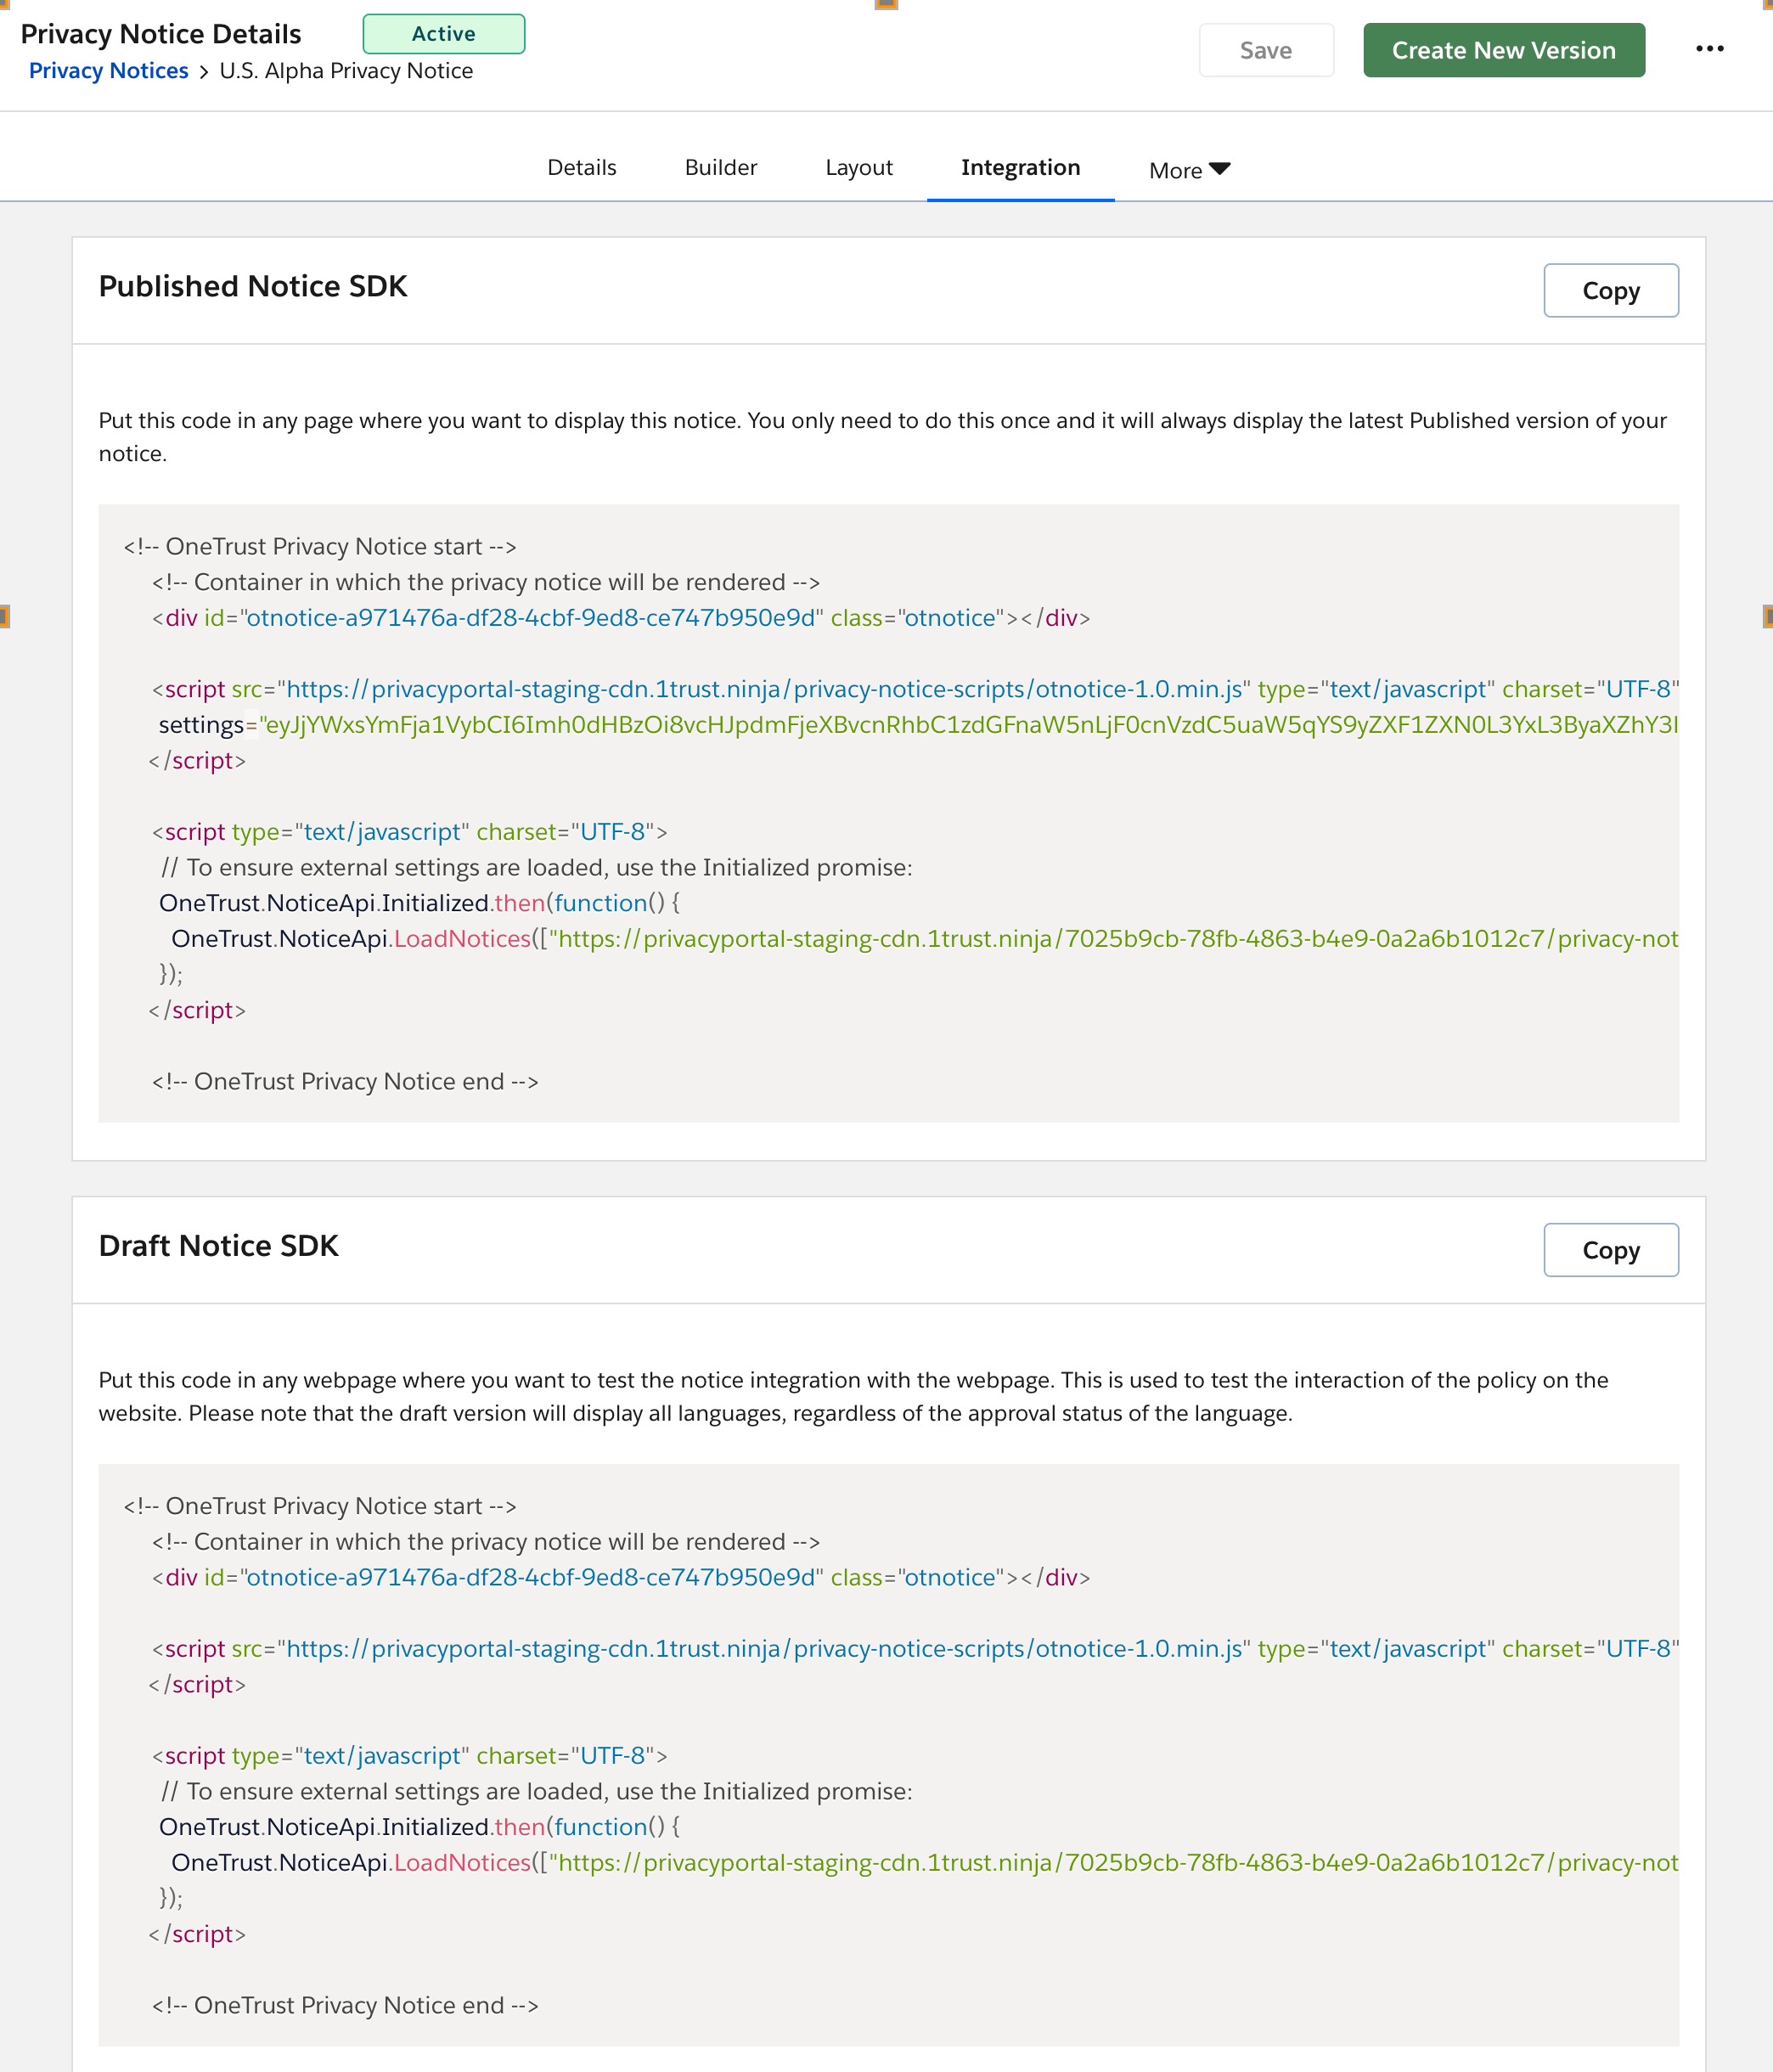
Task: Click the Privacy Notice Details title
Action: pyautogui.click(x=161, y=34)
